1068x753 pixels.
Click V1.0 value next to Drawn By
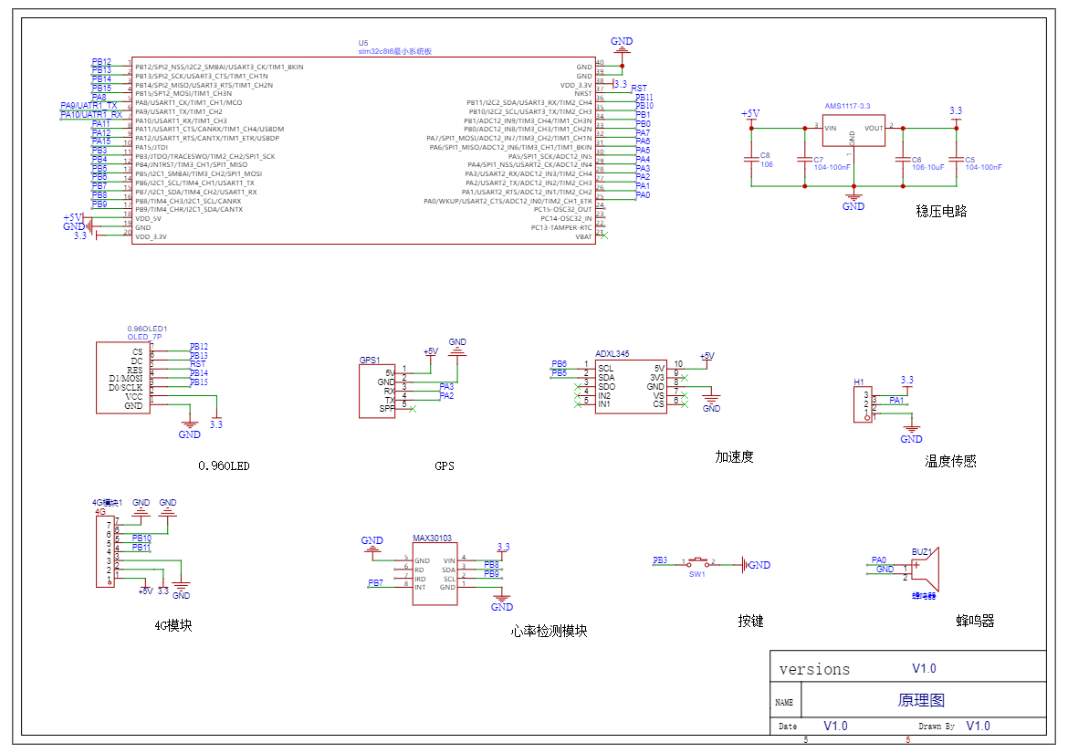[x=979, y=726]
